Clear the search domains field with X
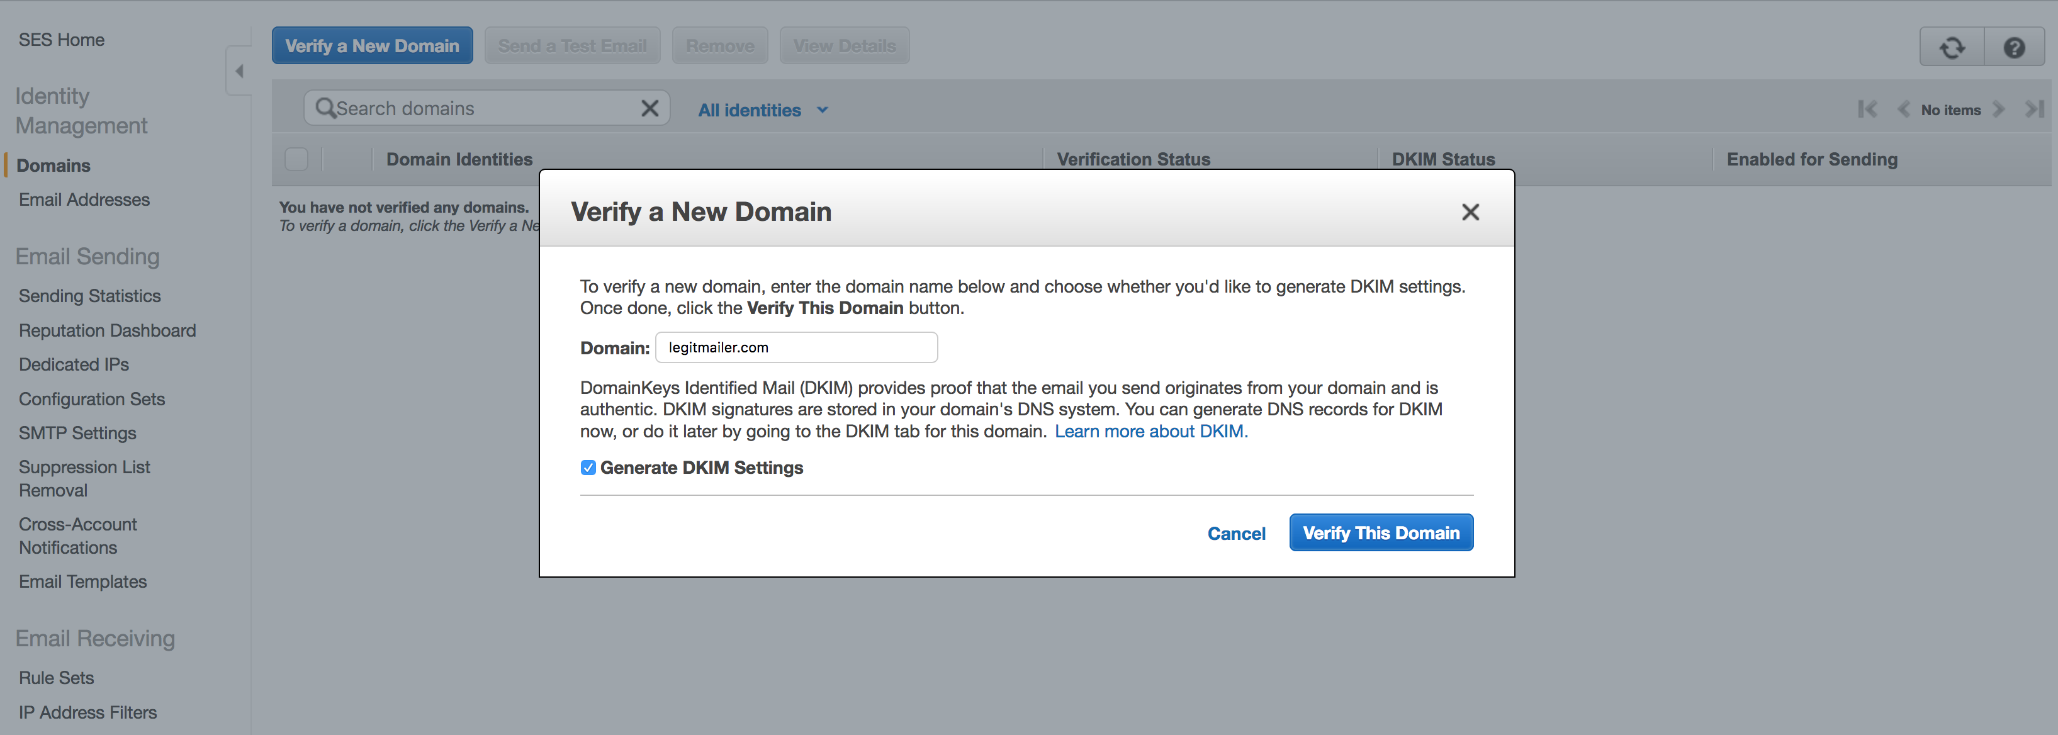 click(649, 108)
